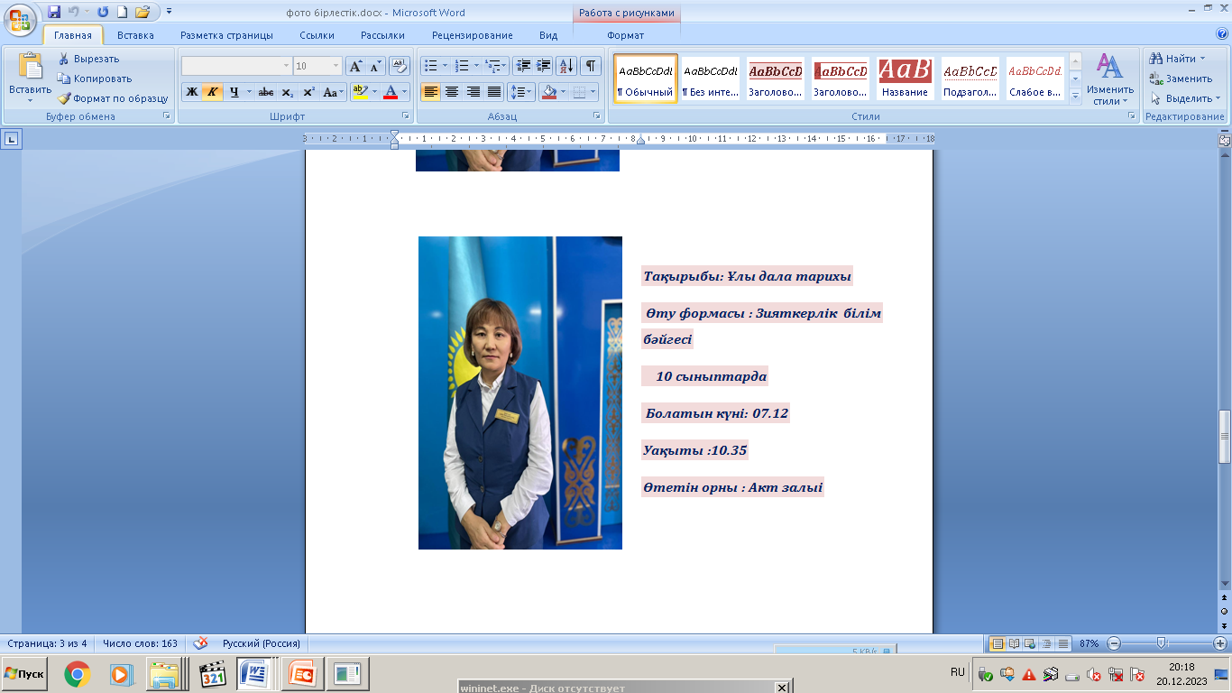
Task: Open the Рецензирование tab
Action: click(x=472, y=35)
